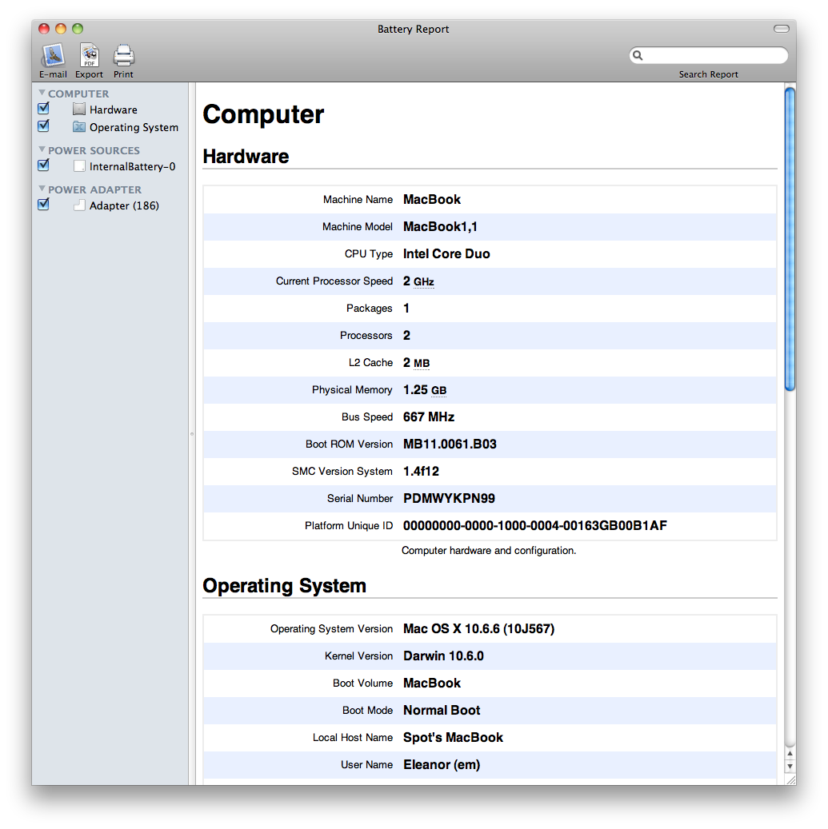Screen dimensions: 828x829
Task: Click the GHz unit abbreviation
Action: [424, 282]
